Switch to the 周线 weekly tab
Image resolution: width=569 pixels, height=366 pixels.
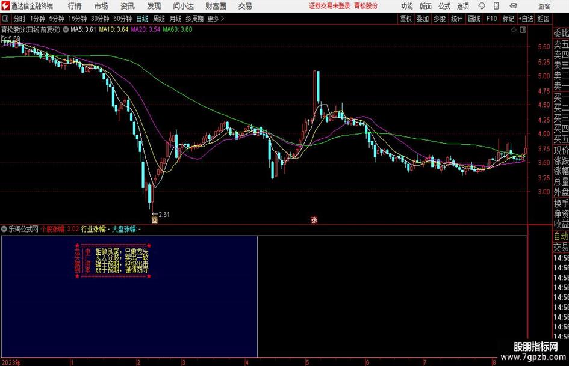(159, 19)
